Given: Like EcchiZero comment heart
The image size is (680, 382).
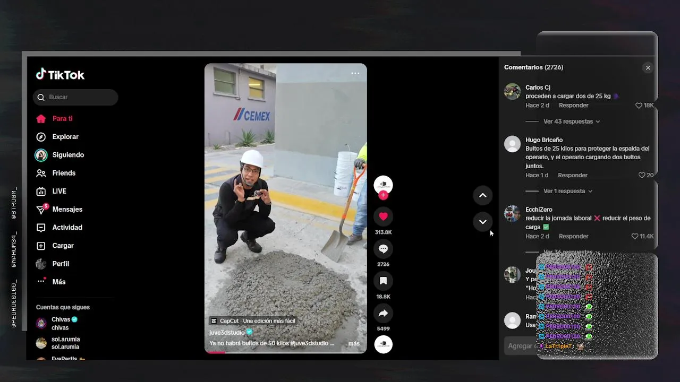Looking at the screenshot, I should tap(635, 236).
